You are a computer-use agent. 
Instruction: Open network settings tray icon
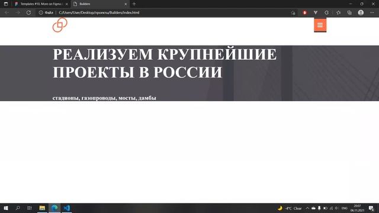(x=332, y=208)
